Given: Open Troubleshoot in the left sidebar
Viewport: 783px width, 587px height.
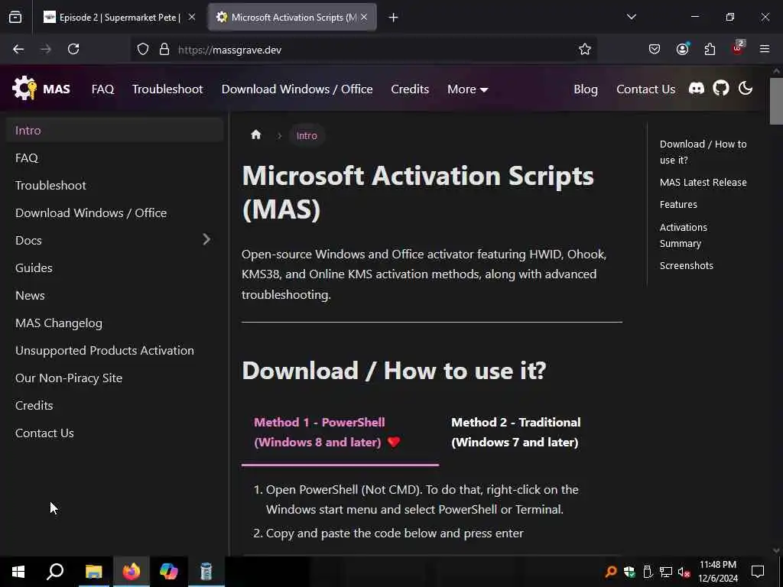Looking at the screenshot, I should click(x=115, y=185).
